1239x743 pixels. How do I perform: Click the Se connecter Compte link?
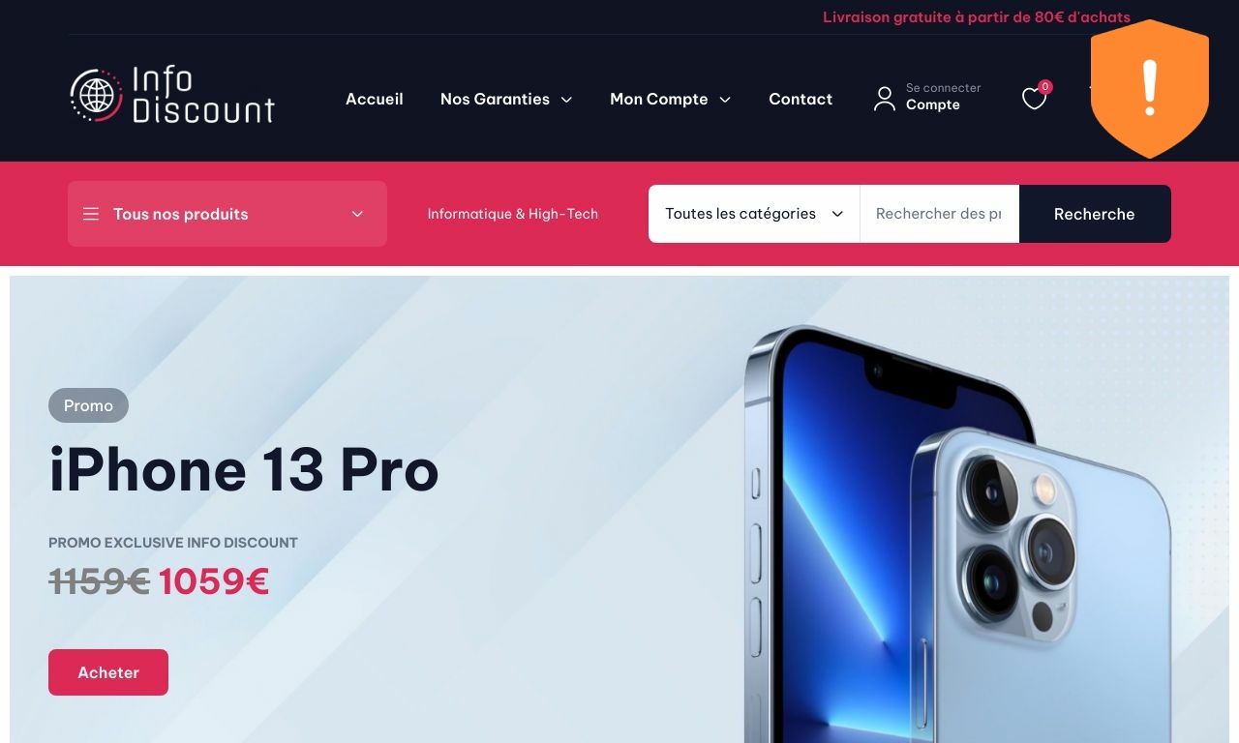pos(943,97)
